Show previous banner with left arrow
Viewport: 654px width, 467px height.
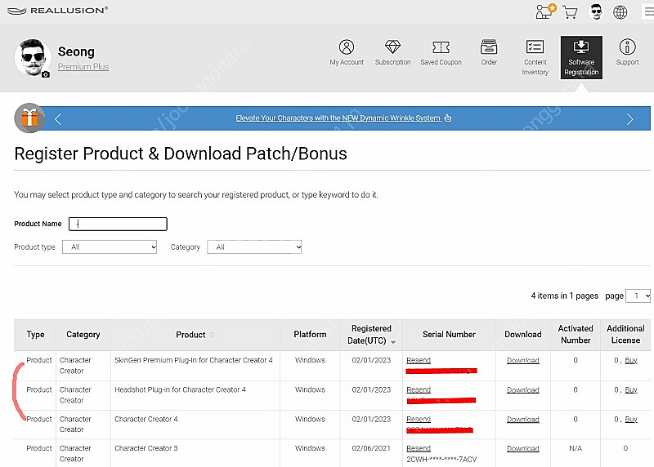[x=58, y=119]
